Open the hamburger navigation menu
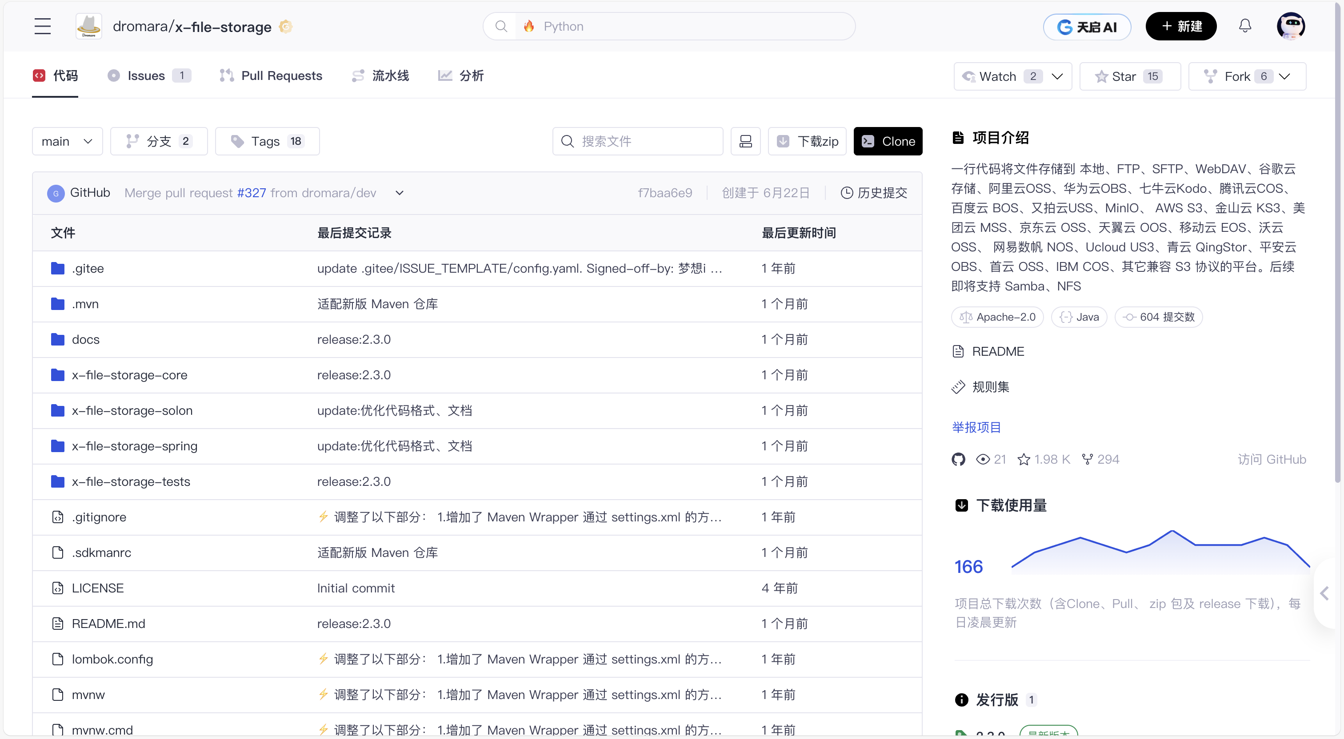Viewport: 1344px width, 739px height. pyautogui.click(x=42, y=26)
